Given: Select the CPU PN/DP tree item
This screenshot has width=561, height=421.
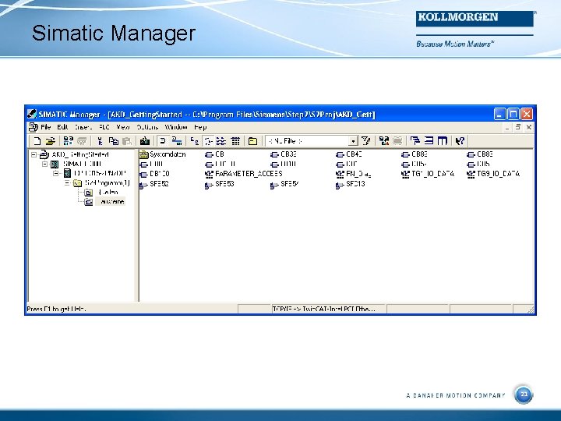Looking at the screenshot, I should coord(100,174).
